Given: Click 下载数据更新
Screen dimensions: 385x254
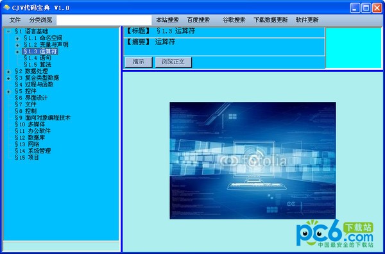Looking at the screenshot, I should [270, 20].
